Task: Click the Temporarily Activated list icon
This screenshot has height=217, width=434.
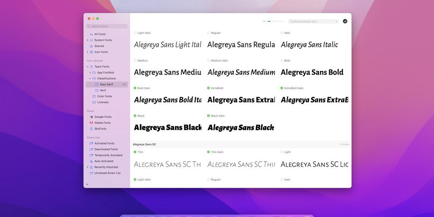Action: coord(92,155)
